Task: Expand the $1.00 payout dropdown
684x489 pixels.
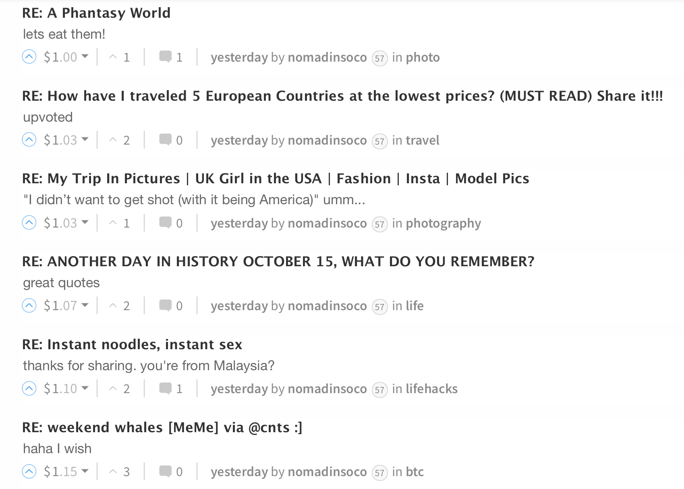Action: point(85,57)
